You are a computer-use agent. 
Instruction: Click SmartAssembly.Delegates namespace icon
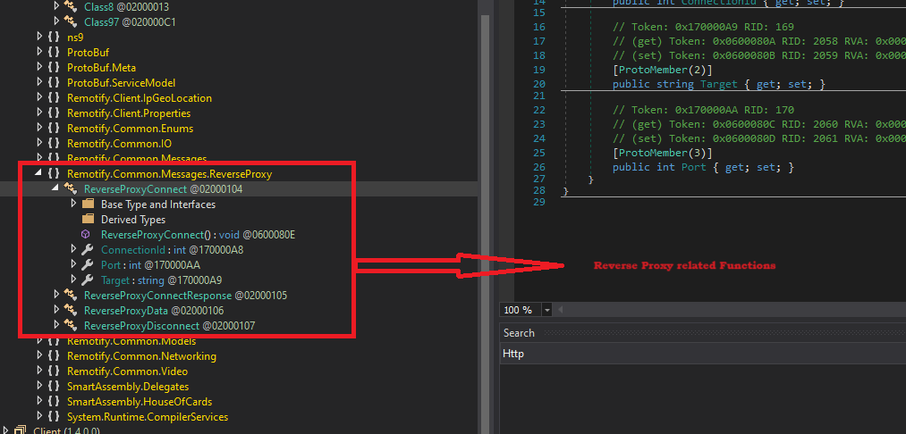[54, 386]
